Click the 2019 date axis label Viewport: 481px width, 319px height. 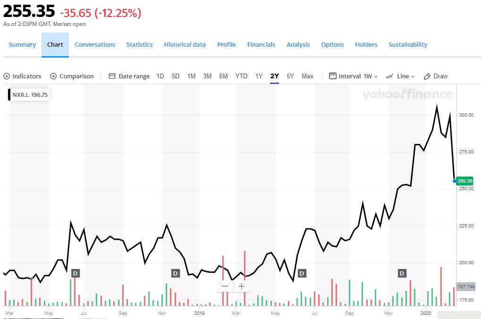click(x=199, y=313)
